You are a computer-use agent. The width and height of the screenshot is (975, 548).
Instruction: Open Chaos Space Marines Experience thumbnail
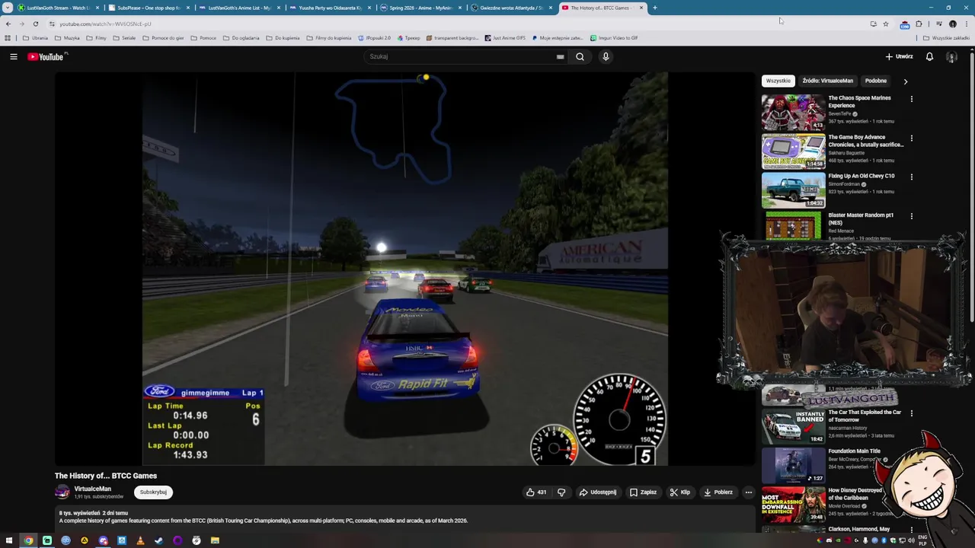pos(793,112)
